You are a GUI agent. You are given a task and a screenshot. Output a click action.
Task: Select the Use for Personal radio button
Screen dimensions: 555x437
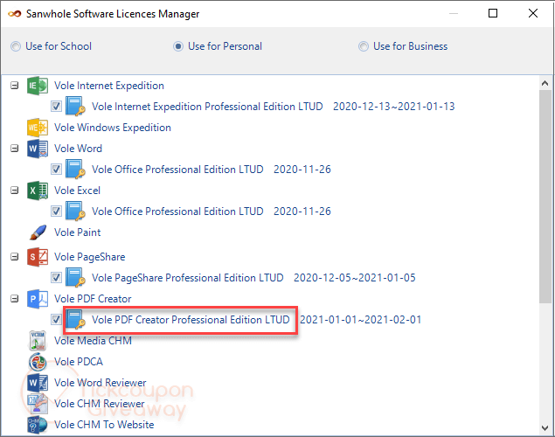178,46
